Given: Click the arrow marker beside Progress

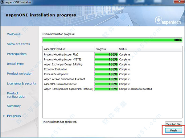Looking at the screenshot, I should (x=4, y=116).
